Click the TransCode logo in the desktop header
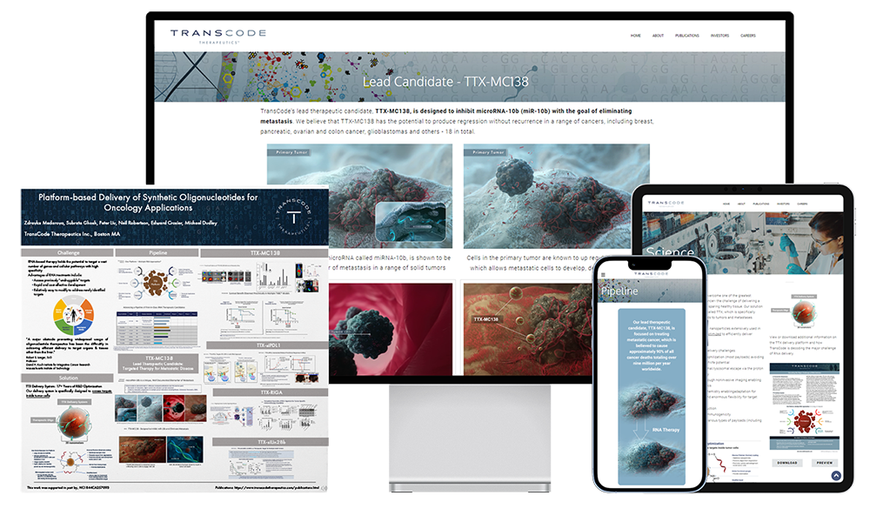870x509 pixels. point(217,35)
